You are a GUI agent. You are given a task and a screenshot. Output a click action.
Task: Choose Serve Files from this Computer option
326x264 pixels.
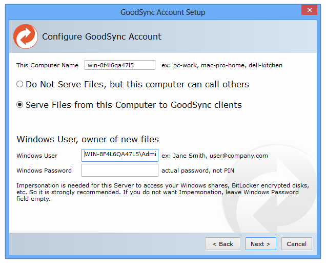20,105
